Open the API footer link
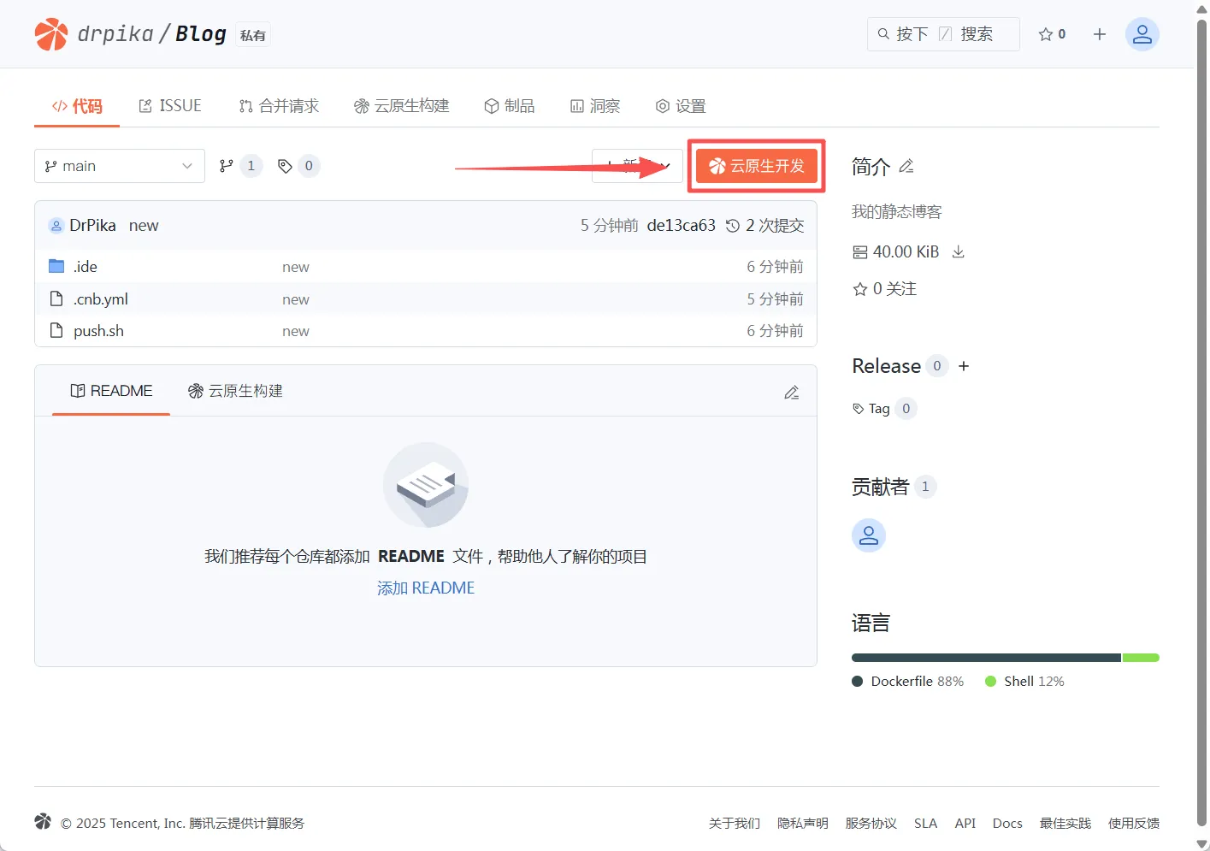The height and width of the screenshot is (851, 1210). click(x=965, y=824)
